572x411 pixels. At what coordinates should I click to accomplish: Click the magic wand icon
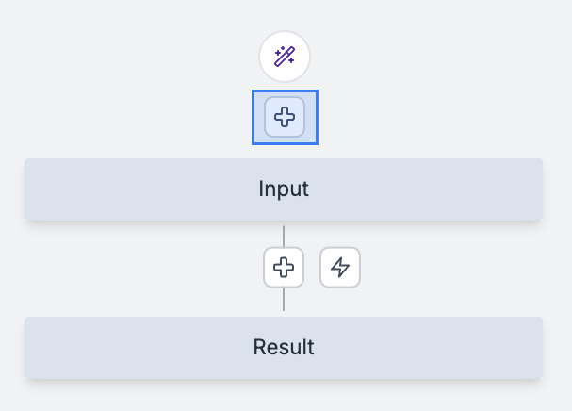coord(285,57)
